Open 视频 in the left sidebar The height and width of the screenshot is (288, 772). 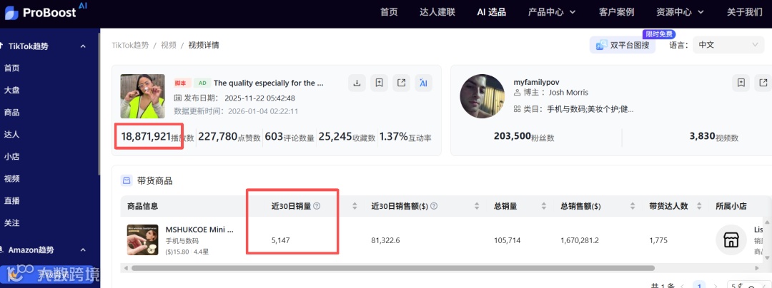pyautogui.click(x=12, y=179)
